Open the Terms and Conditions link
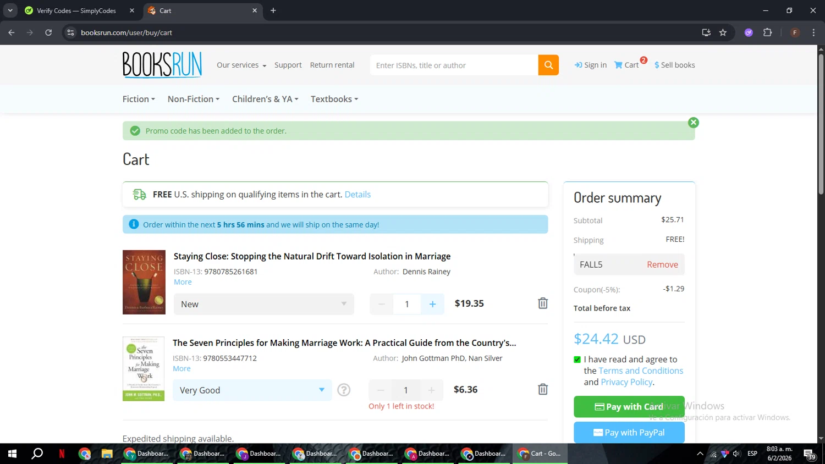The image size is (825, 464). click(641, 371)
